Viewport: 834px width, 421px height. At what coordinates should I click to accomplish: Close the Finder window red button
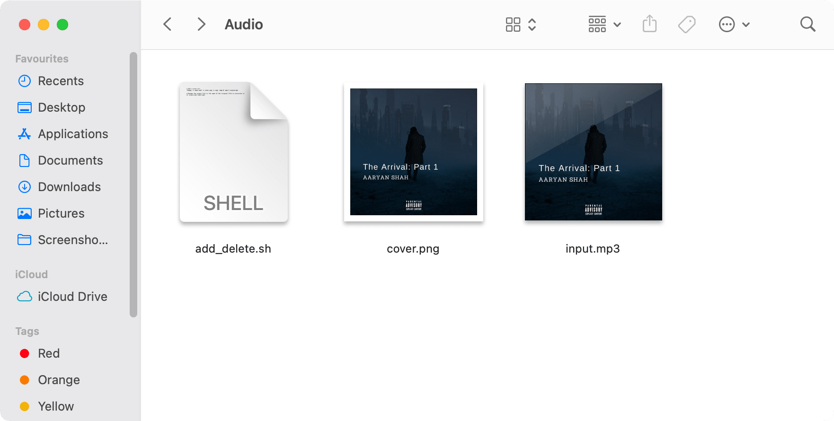25,25
